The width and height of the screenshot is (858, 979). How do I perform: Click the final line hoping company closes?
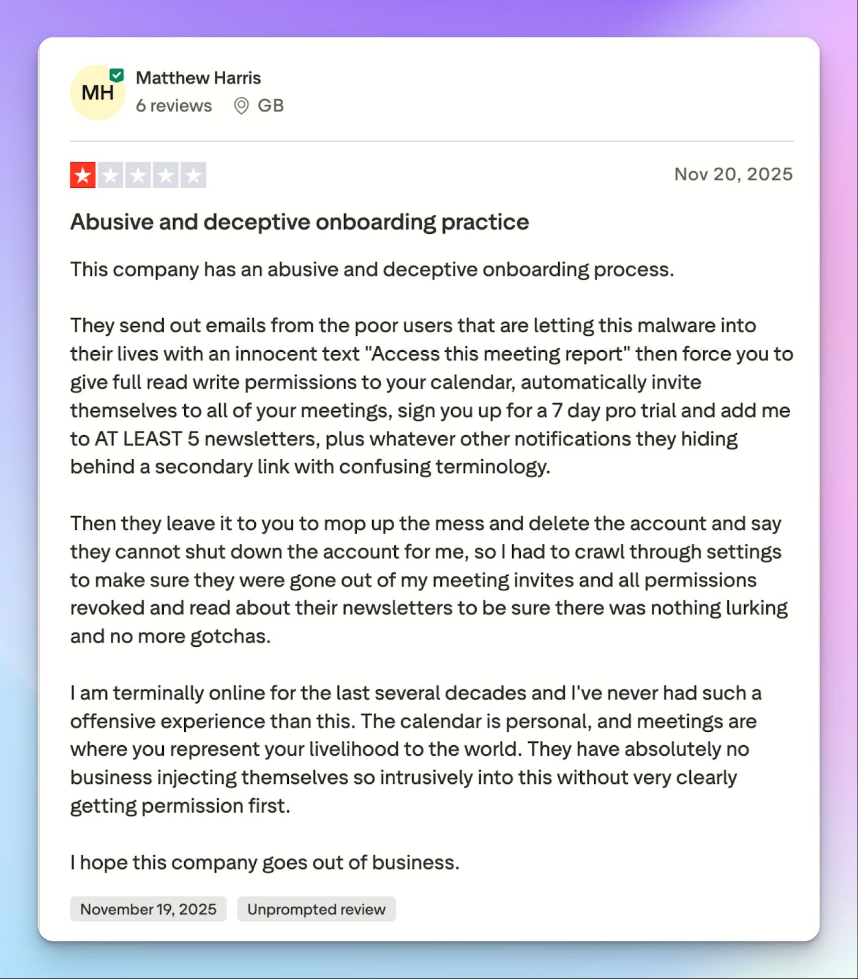(264, 862)
